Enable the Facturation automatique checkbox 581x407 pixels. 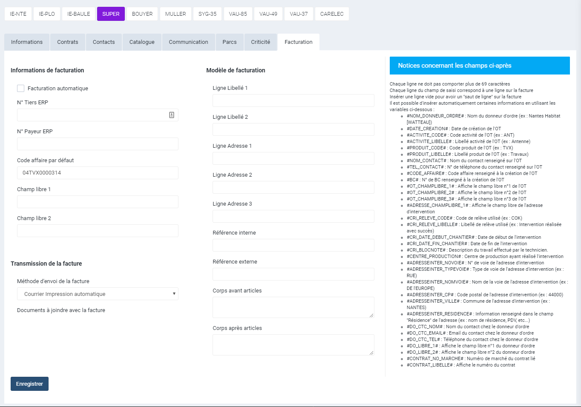click(21, 88)
